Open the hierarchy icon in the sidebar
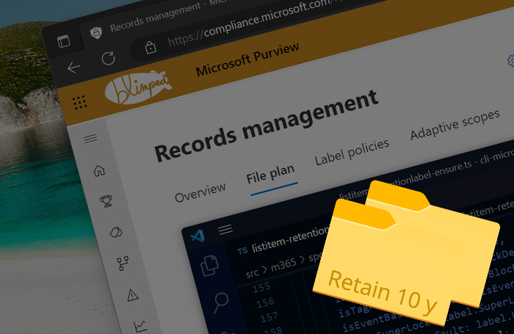 [123, 264]
